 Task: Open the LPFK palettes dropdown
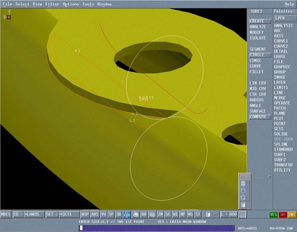pyautogui.click(x=285, y=18)
